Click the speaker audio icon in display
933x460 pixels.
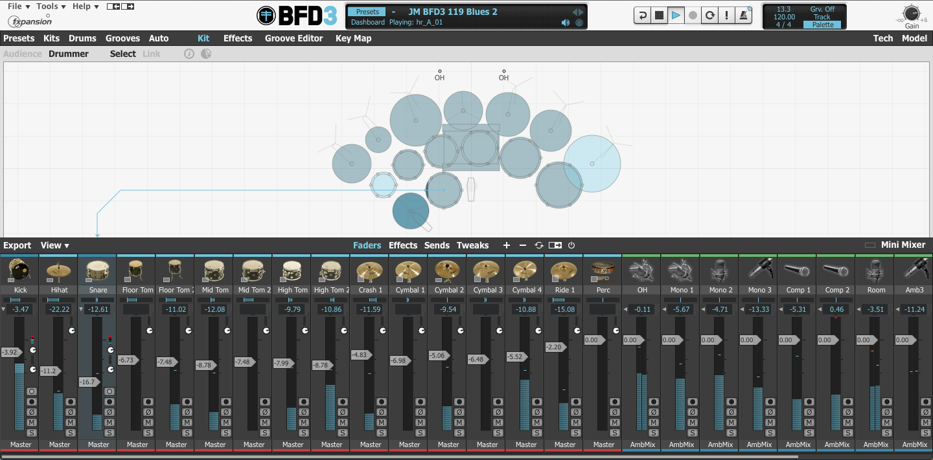click(x=565, y=23)
